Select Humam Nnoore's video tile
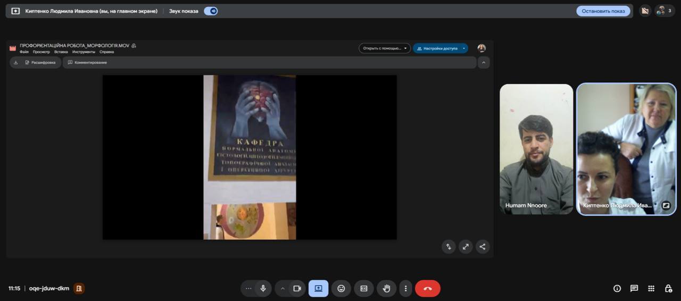 (536, 149)
